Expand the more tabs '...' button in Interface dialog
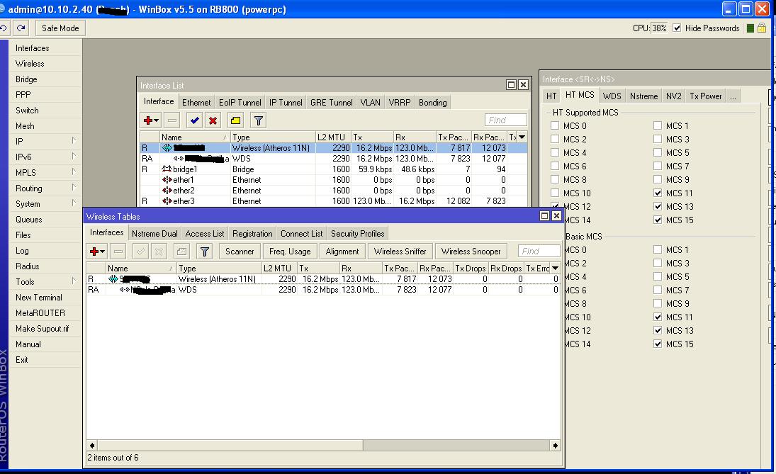776x474 pixels. 733,96
